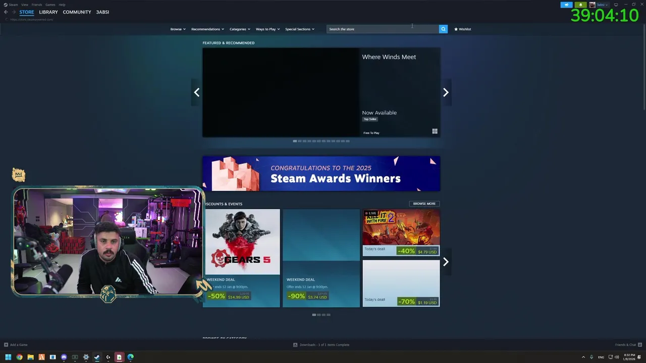The width and height of the screenshot is (646, 363).
Task: Switch to Steam taskbar icon
Action: (97, 357)
